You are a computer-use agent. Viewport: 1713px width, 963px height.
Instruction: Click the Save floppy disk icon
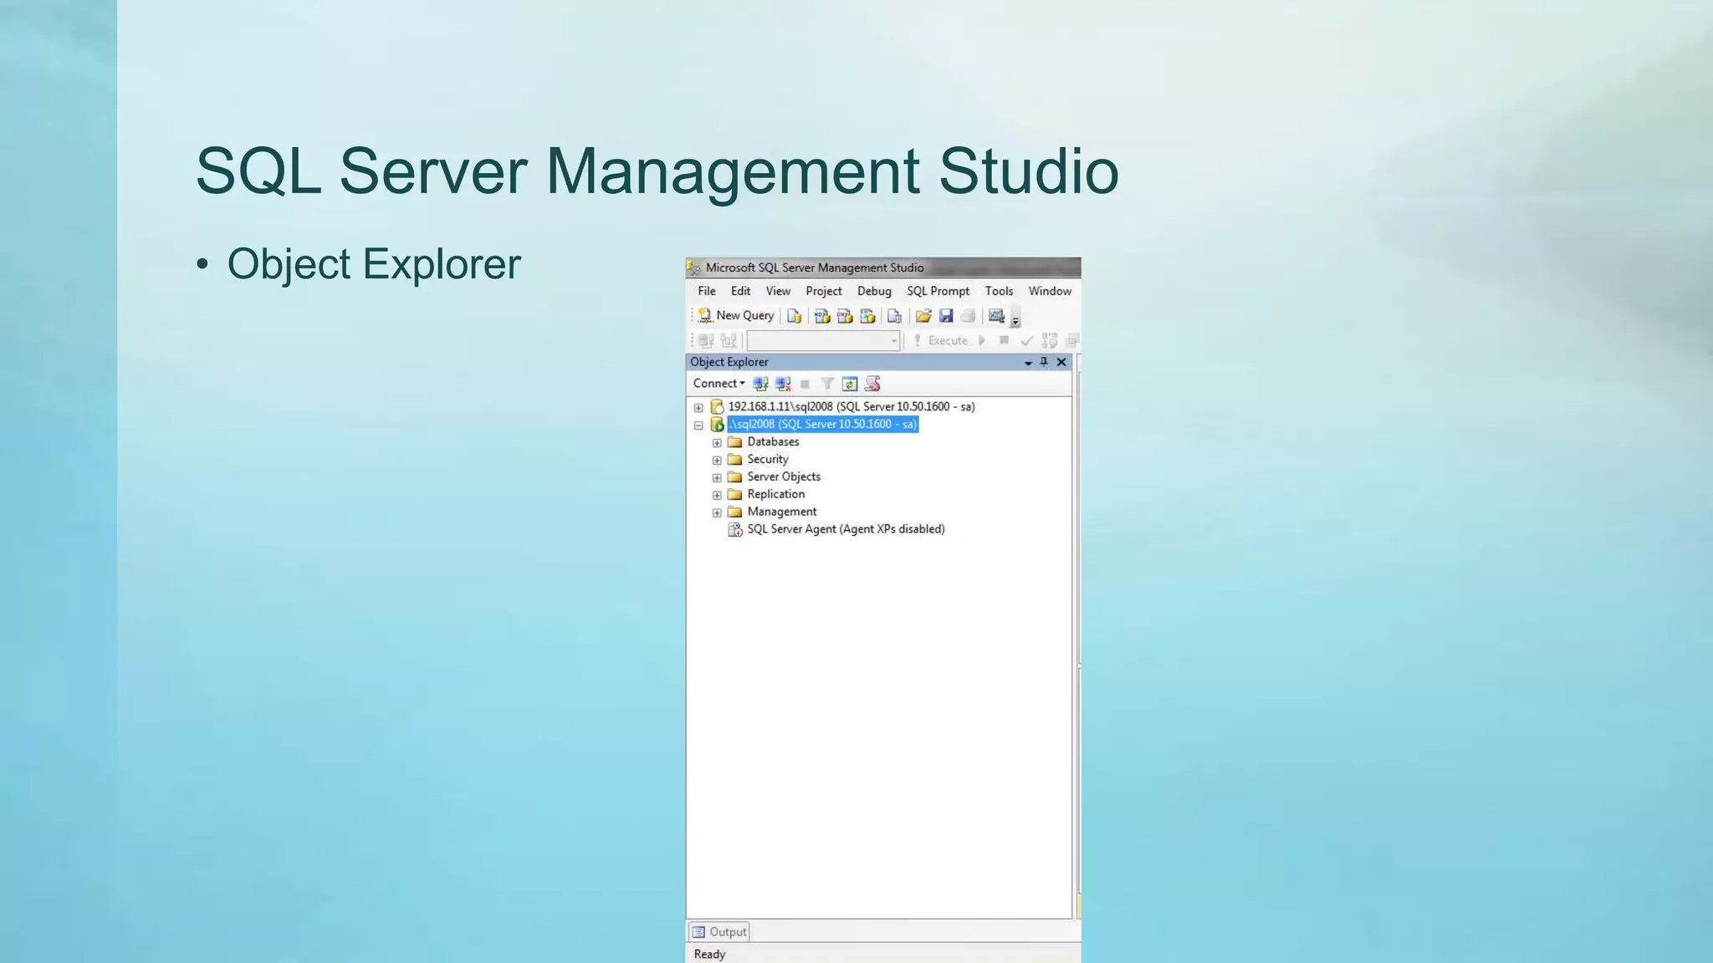(946, 316)
